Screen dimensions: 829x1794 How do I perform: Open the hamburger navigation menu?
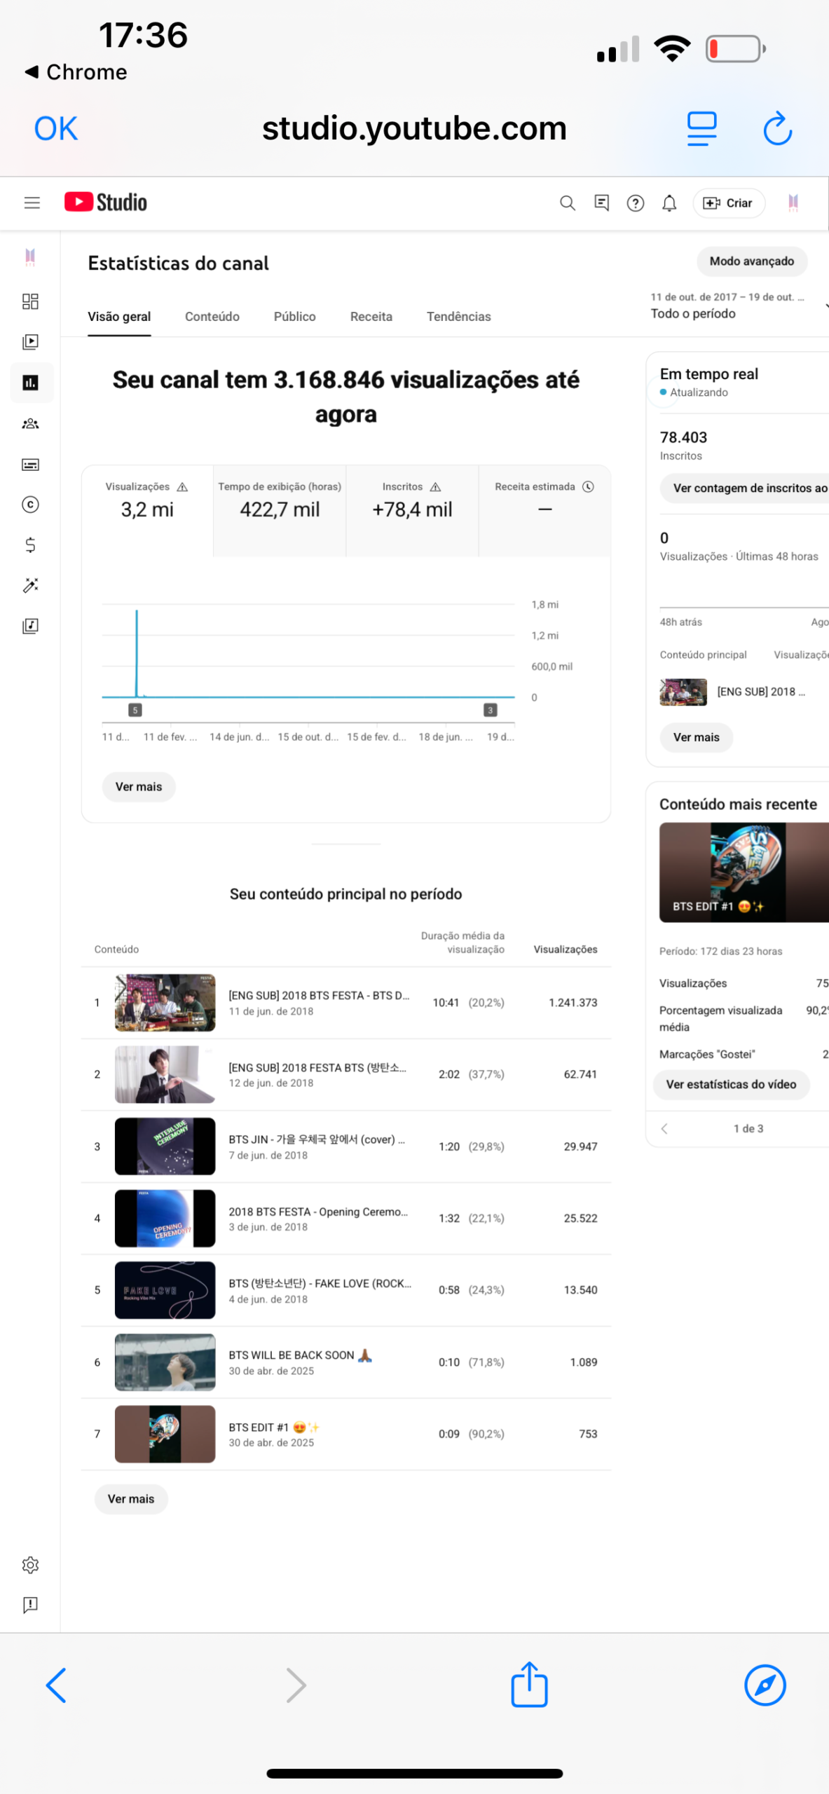32,203
